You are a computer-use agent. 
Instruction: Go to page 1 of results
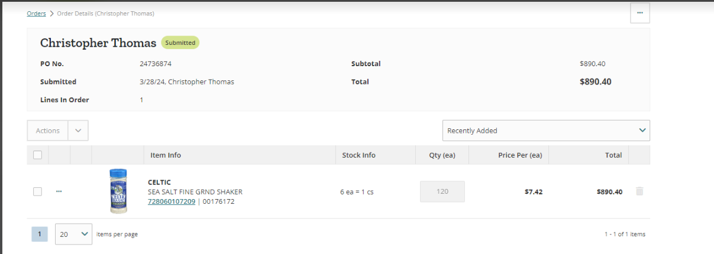pos(39,235)
